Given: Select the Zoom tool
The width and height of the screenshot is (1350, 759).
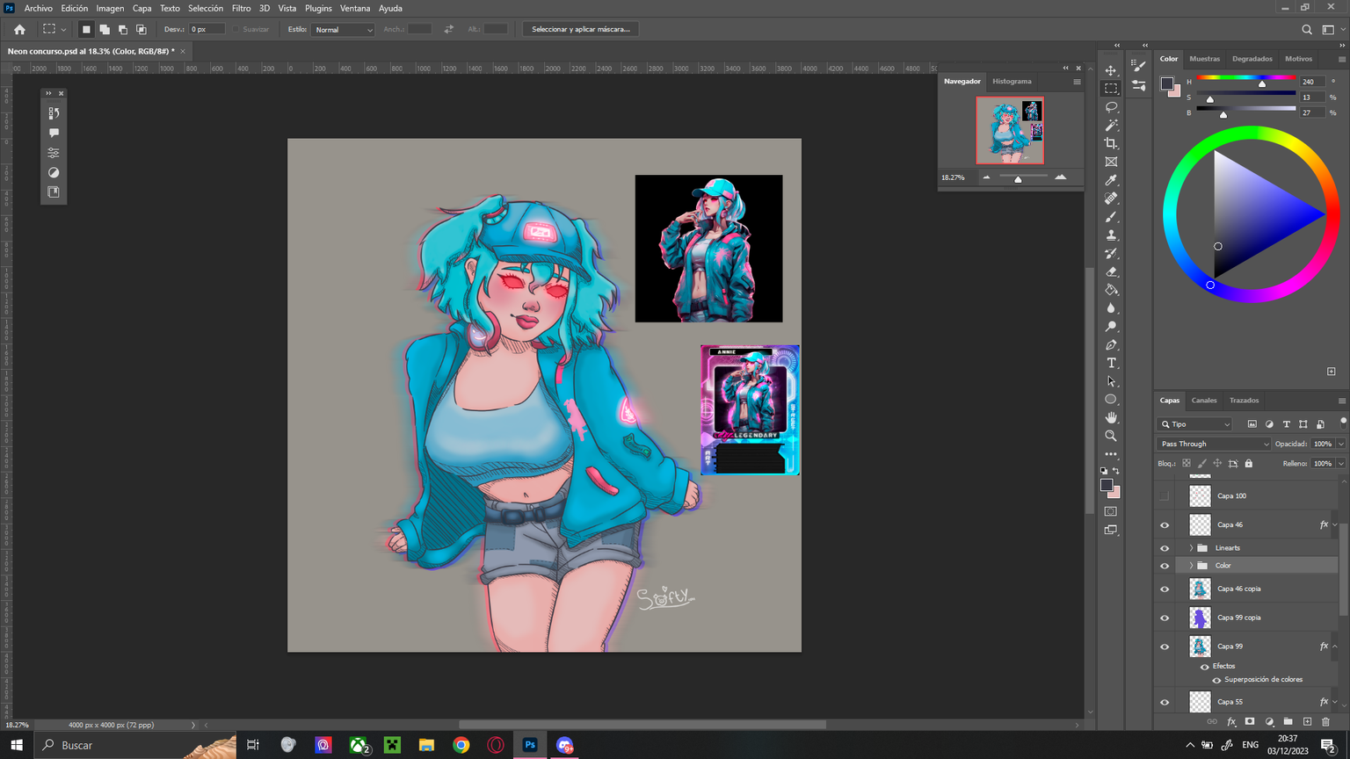Looking at the screenshot, I should tap(1111, 436).
